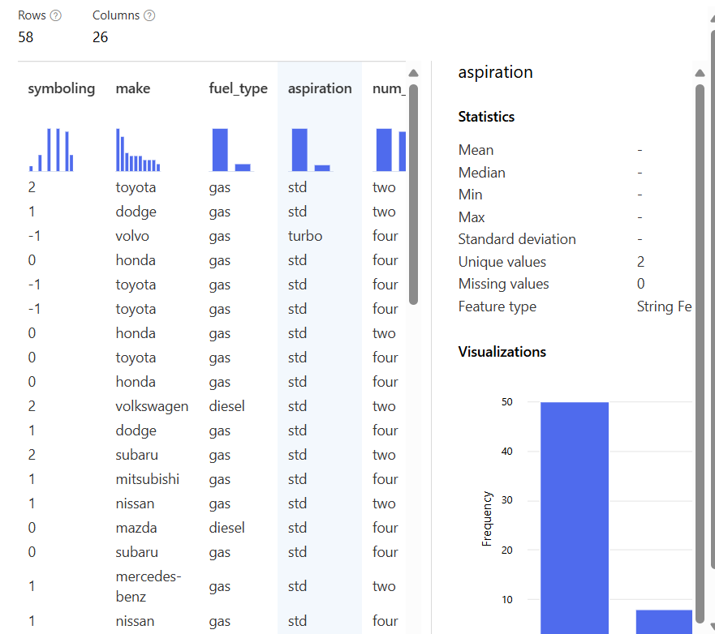Click the Median statistic label
The width and height of the screenshot is (715, 634).
point(481,173)
